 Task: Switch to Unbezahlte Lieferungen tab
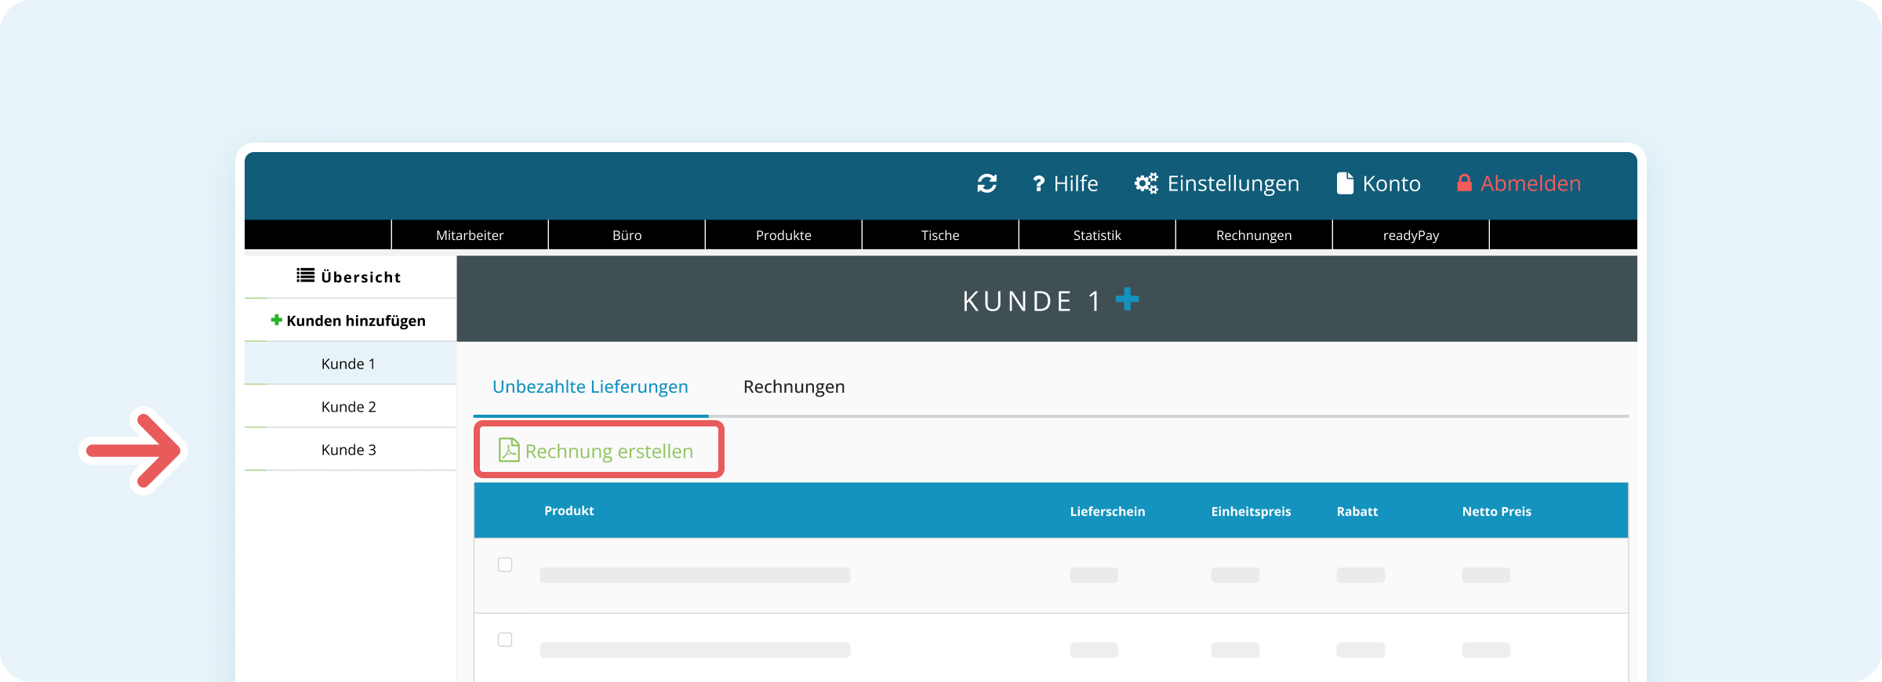pos(590,386)
